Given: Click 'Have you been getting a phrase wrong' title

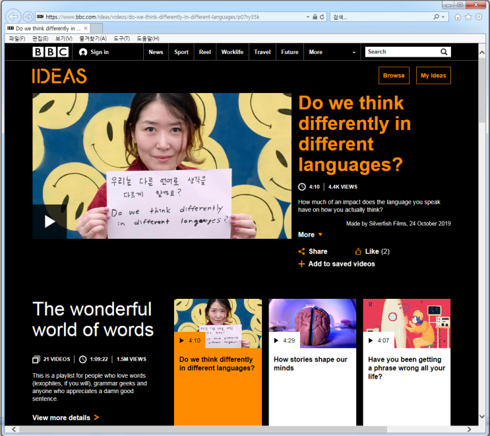Looking at the screenshot, I should (406, 368).
